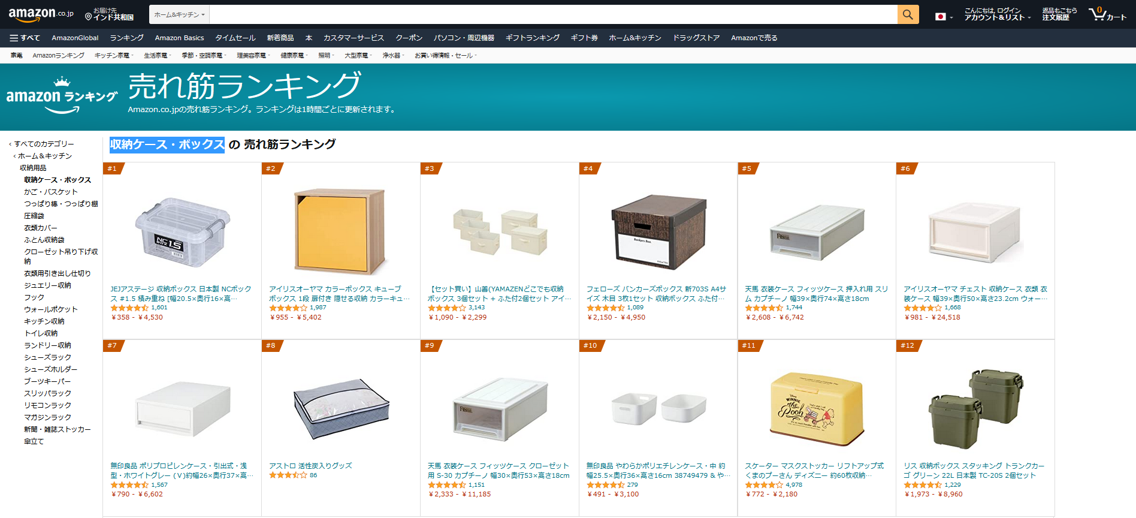This screenshot has height=518, width=1136.
Task: Open the 返品もこちら 注文履歴 link
Action: point(1059,14)
